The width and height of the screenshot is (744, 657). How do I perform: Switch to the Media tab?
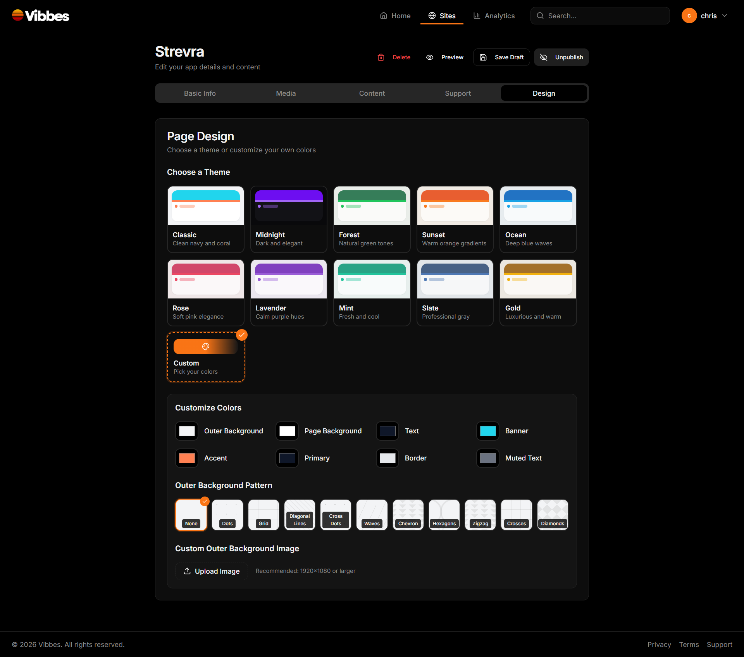pos(286,93)
